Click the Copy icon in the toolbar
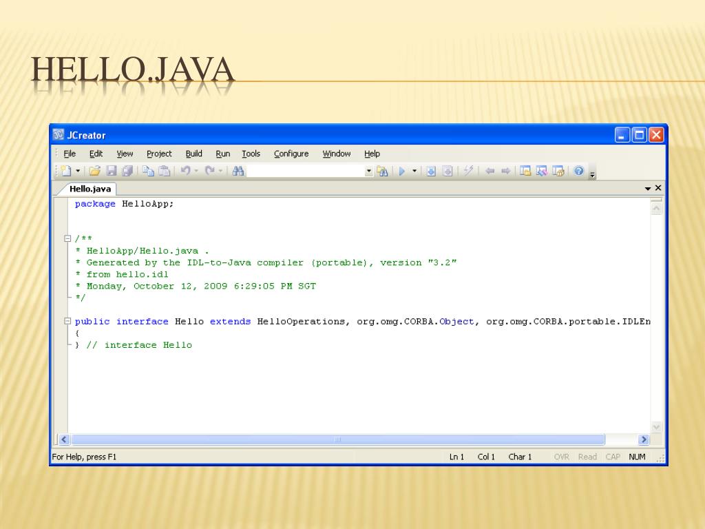705x529 pixels. 148,171
